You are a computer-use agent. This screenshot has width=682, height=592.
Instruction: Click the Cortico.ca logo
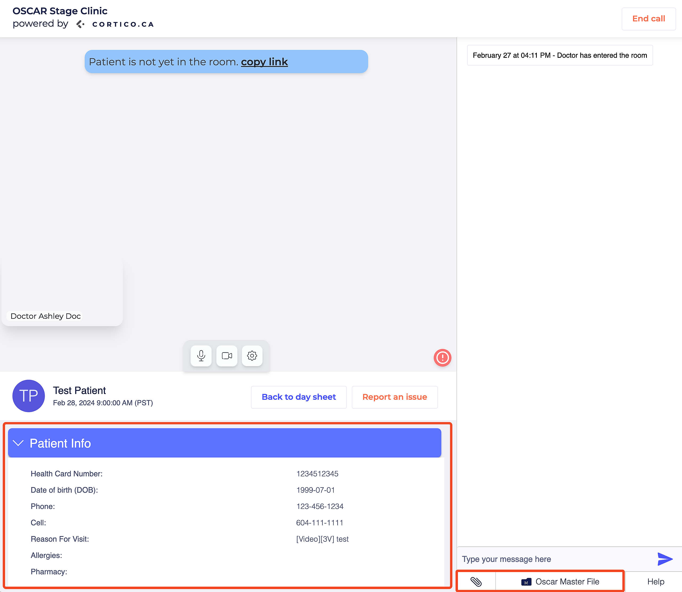click(x=116, y=24)
